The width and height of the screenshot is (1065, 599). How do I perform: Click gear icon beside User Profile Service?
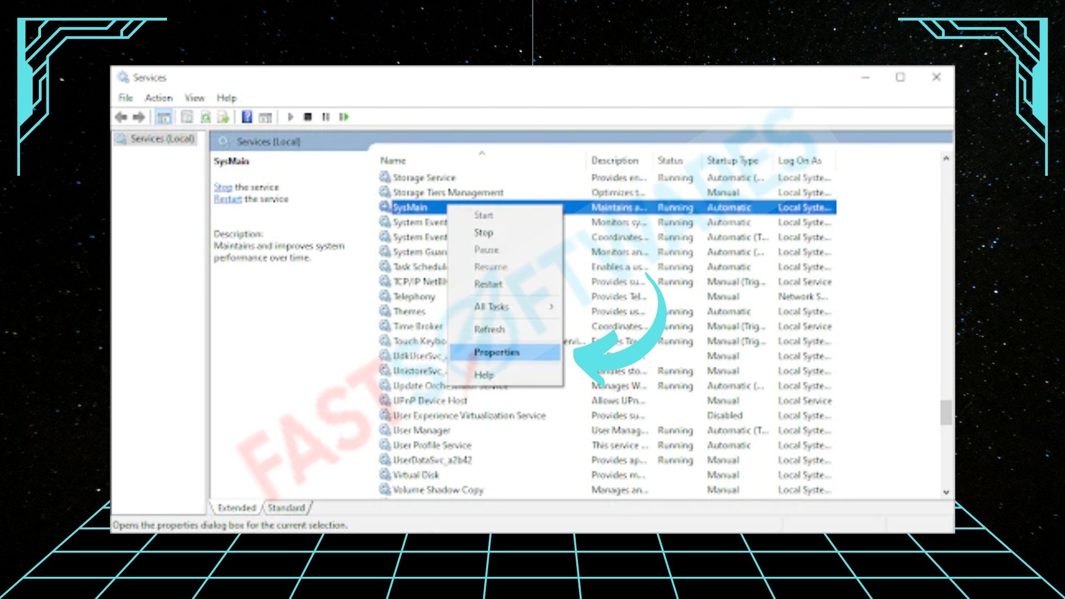[x=385, y=445]
